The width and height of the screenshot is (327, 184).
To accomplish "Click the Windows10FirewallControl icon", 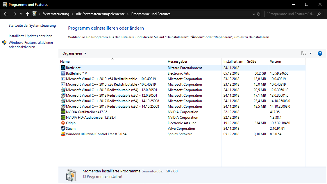I will point(63,134).
